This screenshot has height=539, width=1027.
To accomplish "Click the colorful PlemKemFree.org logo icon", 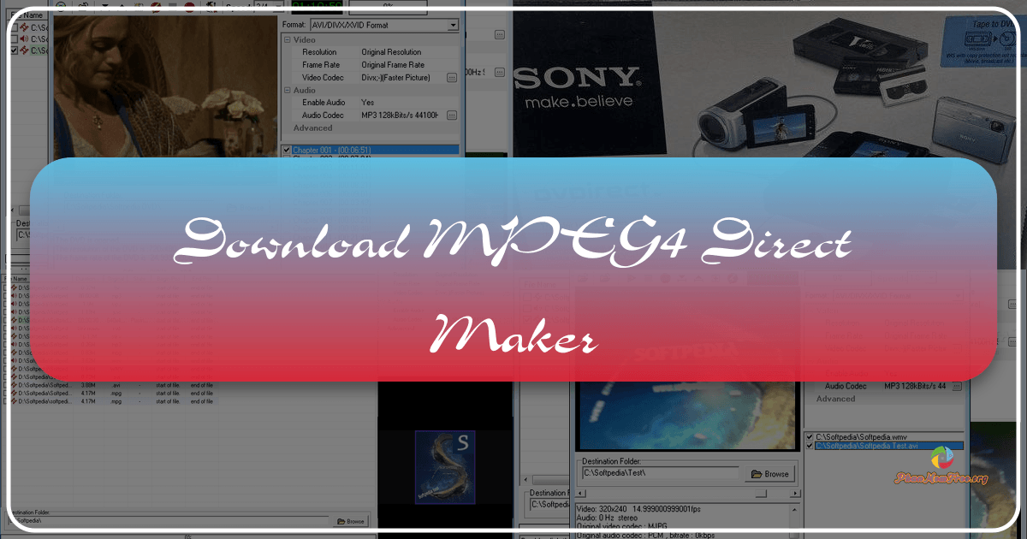I will pos(941,459).
